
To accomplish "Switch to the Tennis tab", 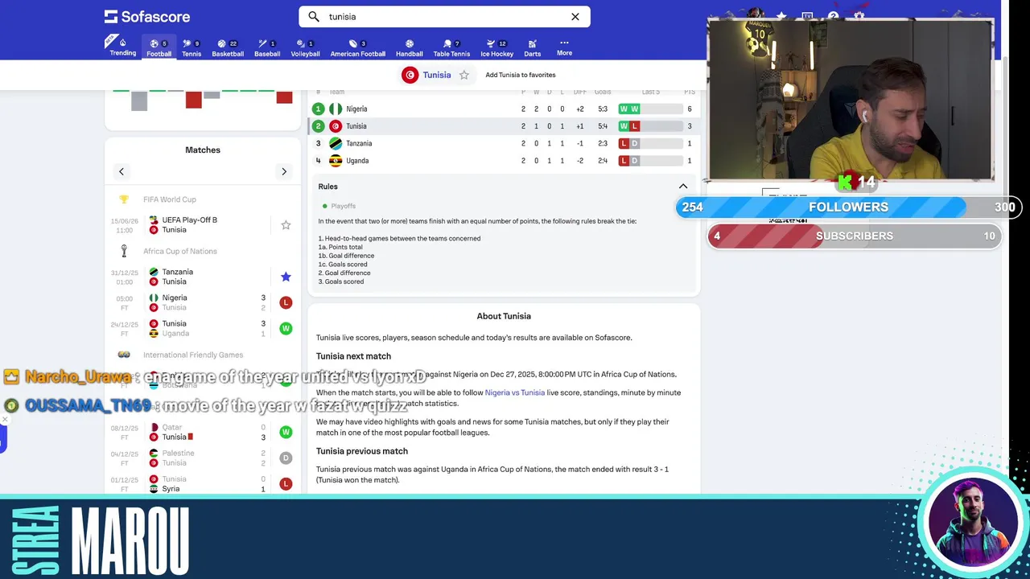I will (x=192, y=48).
